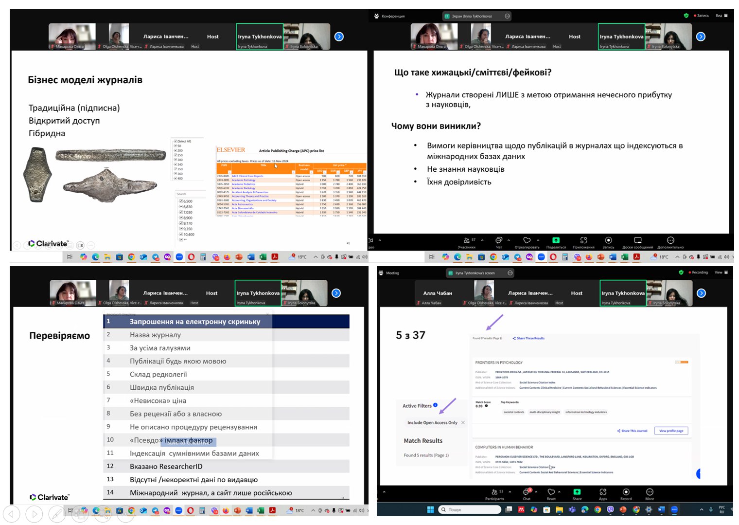Click the View profile page button
This screenshot has height=525, width=739.
pyautogui.click(x=671, y=431)
